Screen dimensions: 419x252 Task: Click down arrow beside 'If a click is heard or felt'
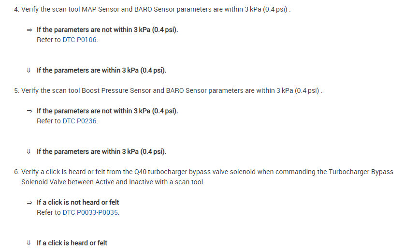(29, 243)
